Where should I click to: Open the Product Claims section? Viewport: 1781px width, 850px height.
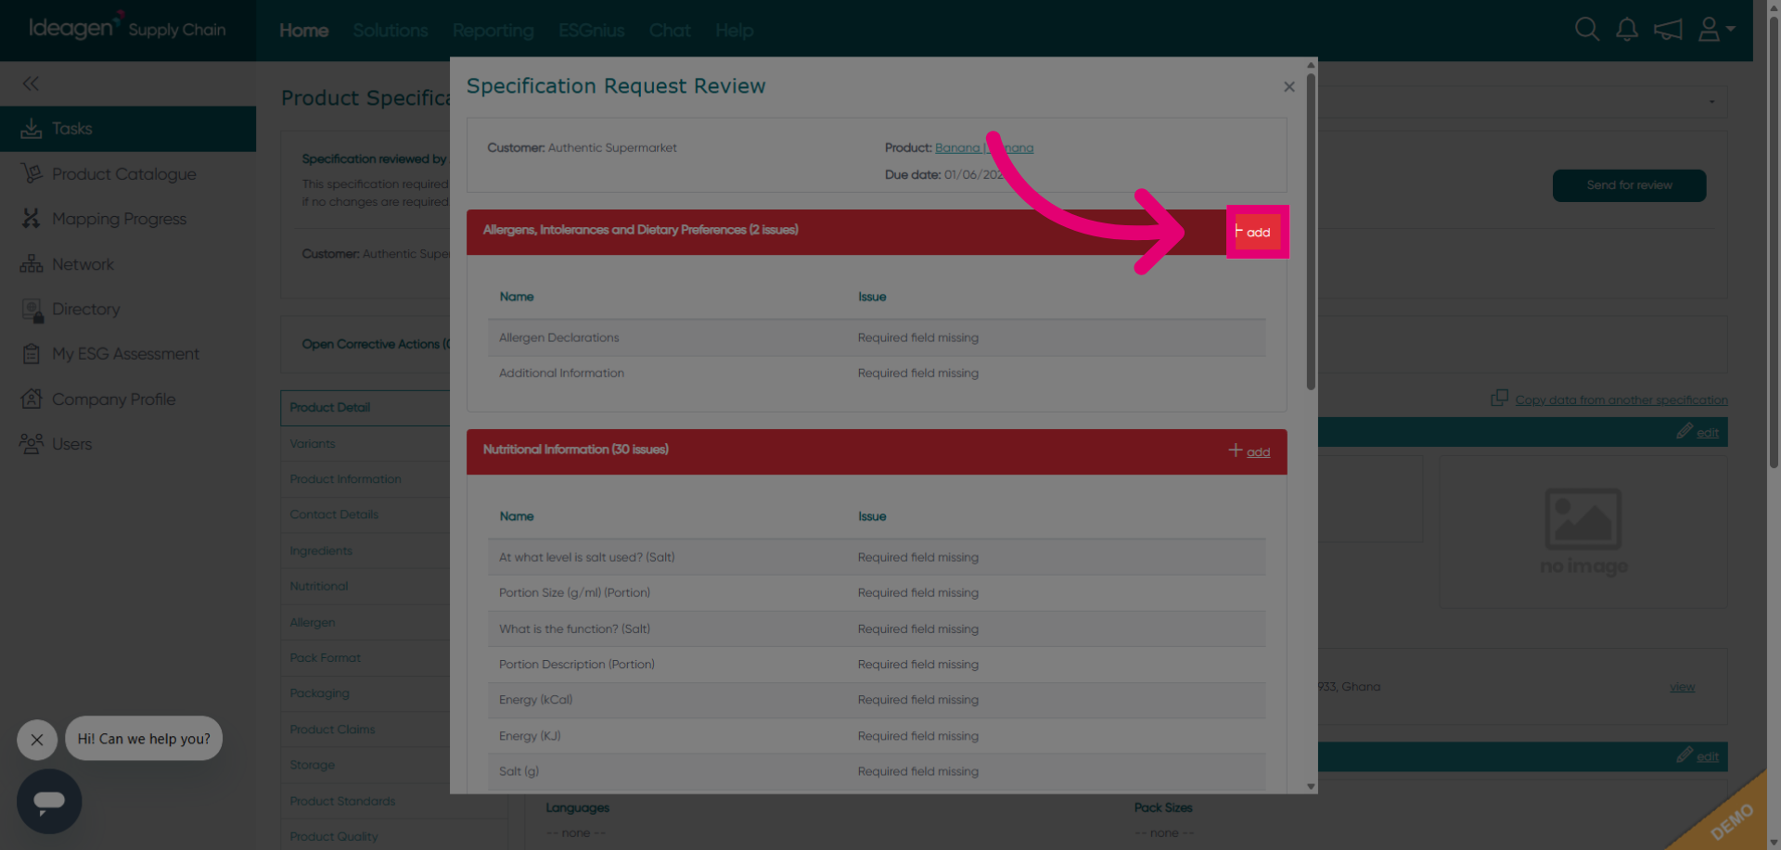332,729
